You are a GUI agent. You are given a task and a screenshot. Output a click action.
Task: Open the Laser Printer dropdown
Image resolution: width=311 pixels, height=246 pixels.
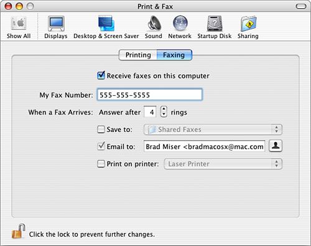[223, 164]
